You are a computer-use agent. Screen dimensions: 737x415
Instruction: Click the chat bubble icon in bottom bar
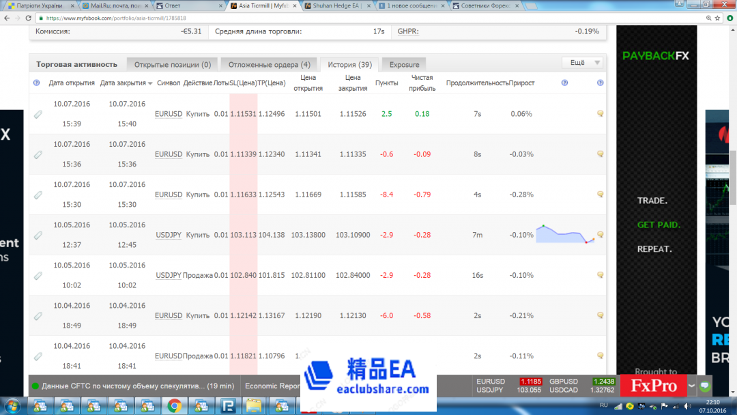pos(705,386)
